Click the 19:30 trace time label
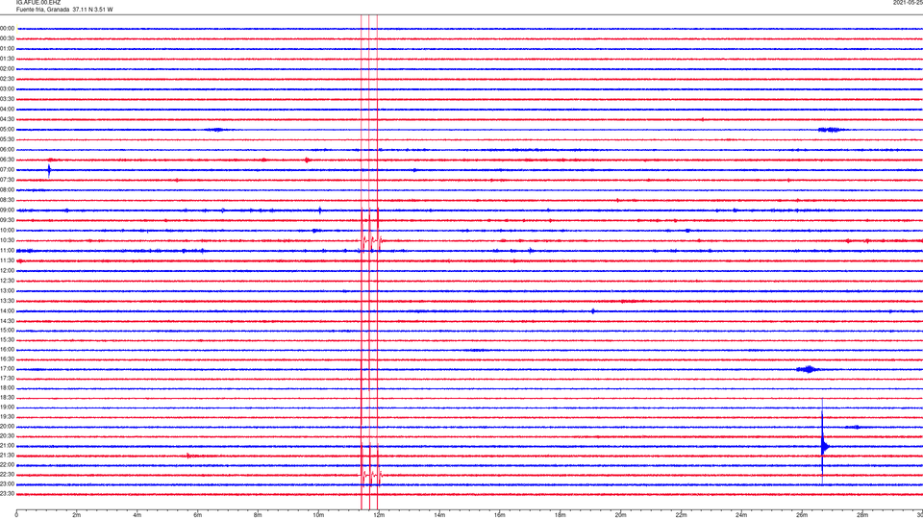 (x=7, y=417)
